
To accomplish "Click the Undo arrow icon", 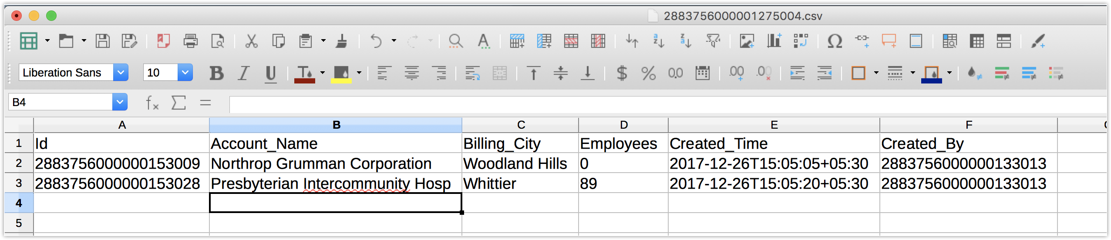I will tap(376, 41).
